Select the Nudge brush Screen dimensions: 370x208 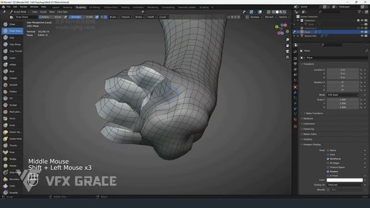[12, 159]
